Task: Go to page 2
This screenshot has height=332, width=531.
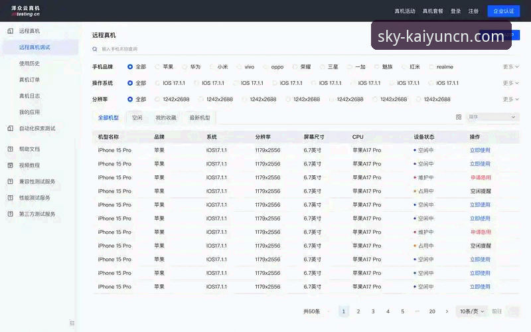Action: point(358,311)
